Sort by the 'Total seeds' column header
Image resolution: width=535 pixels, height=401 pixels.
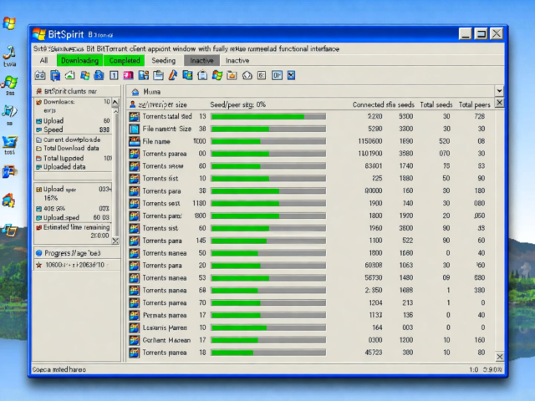coord(436,104)
